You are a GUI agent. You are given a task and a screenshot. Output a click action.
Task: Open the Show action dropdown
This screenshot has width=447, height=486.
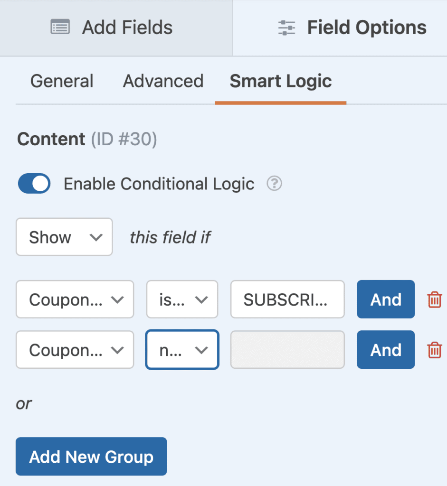[64, 237]
